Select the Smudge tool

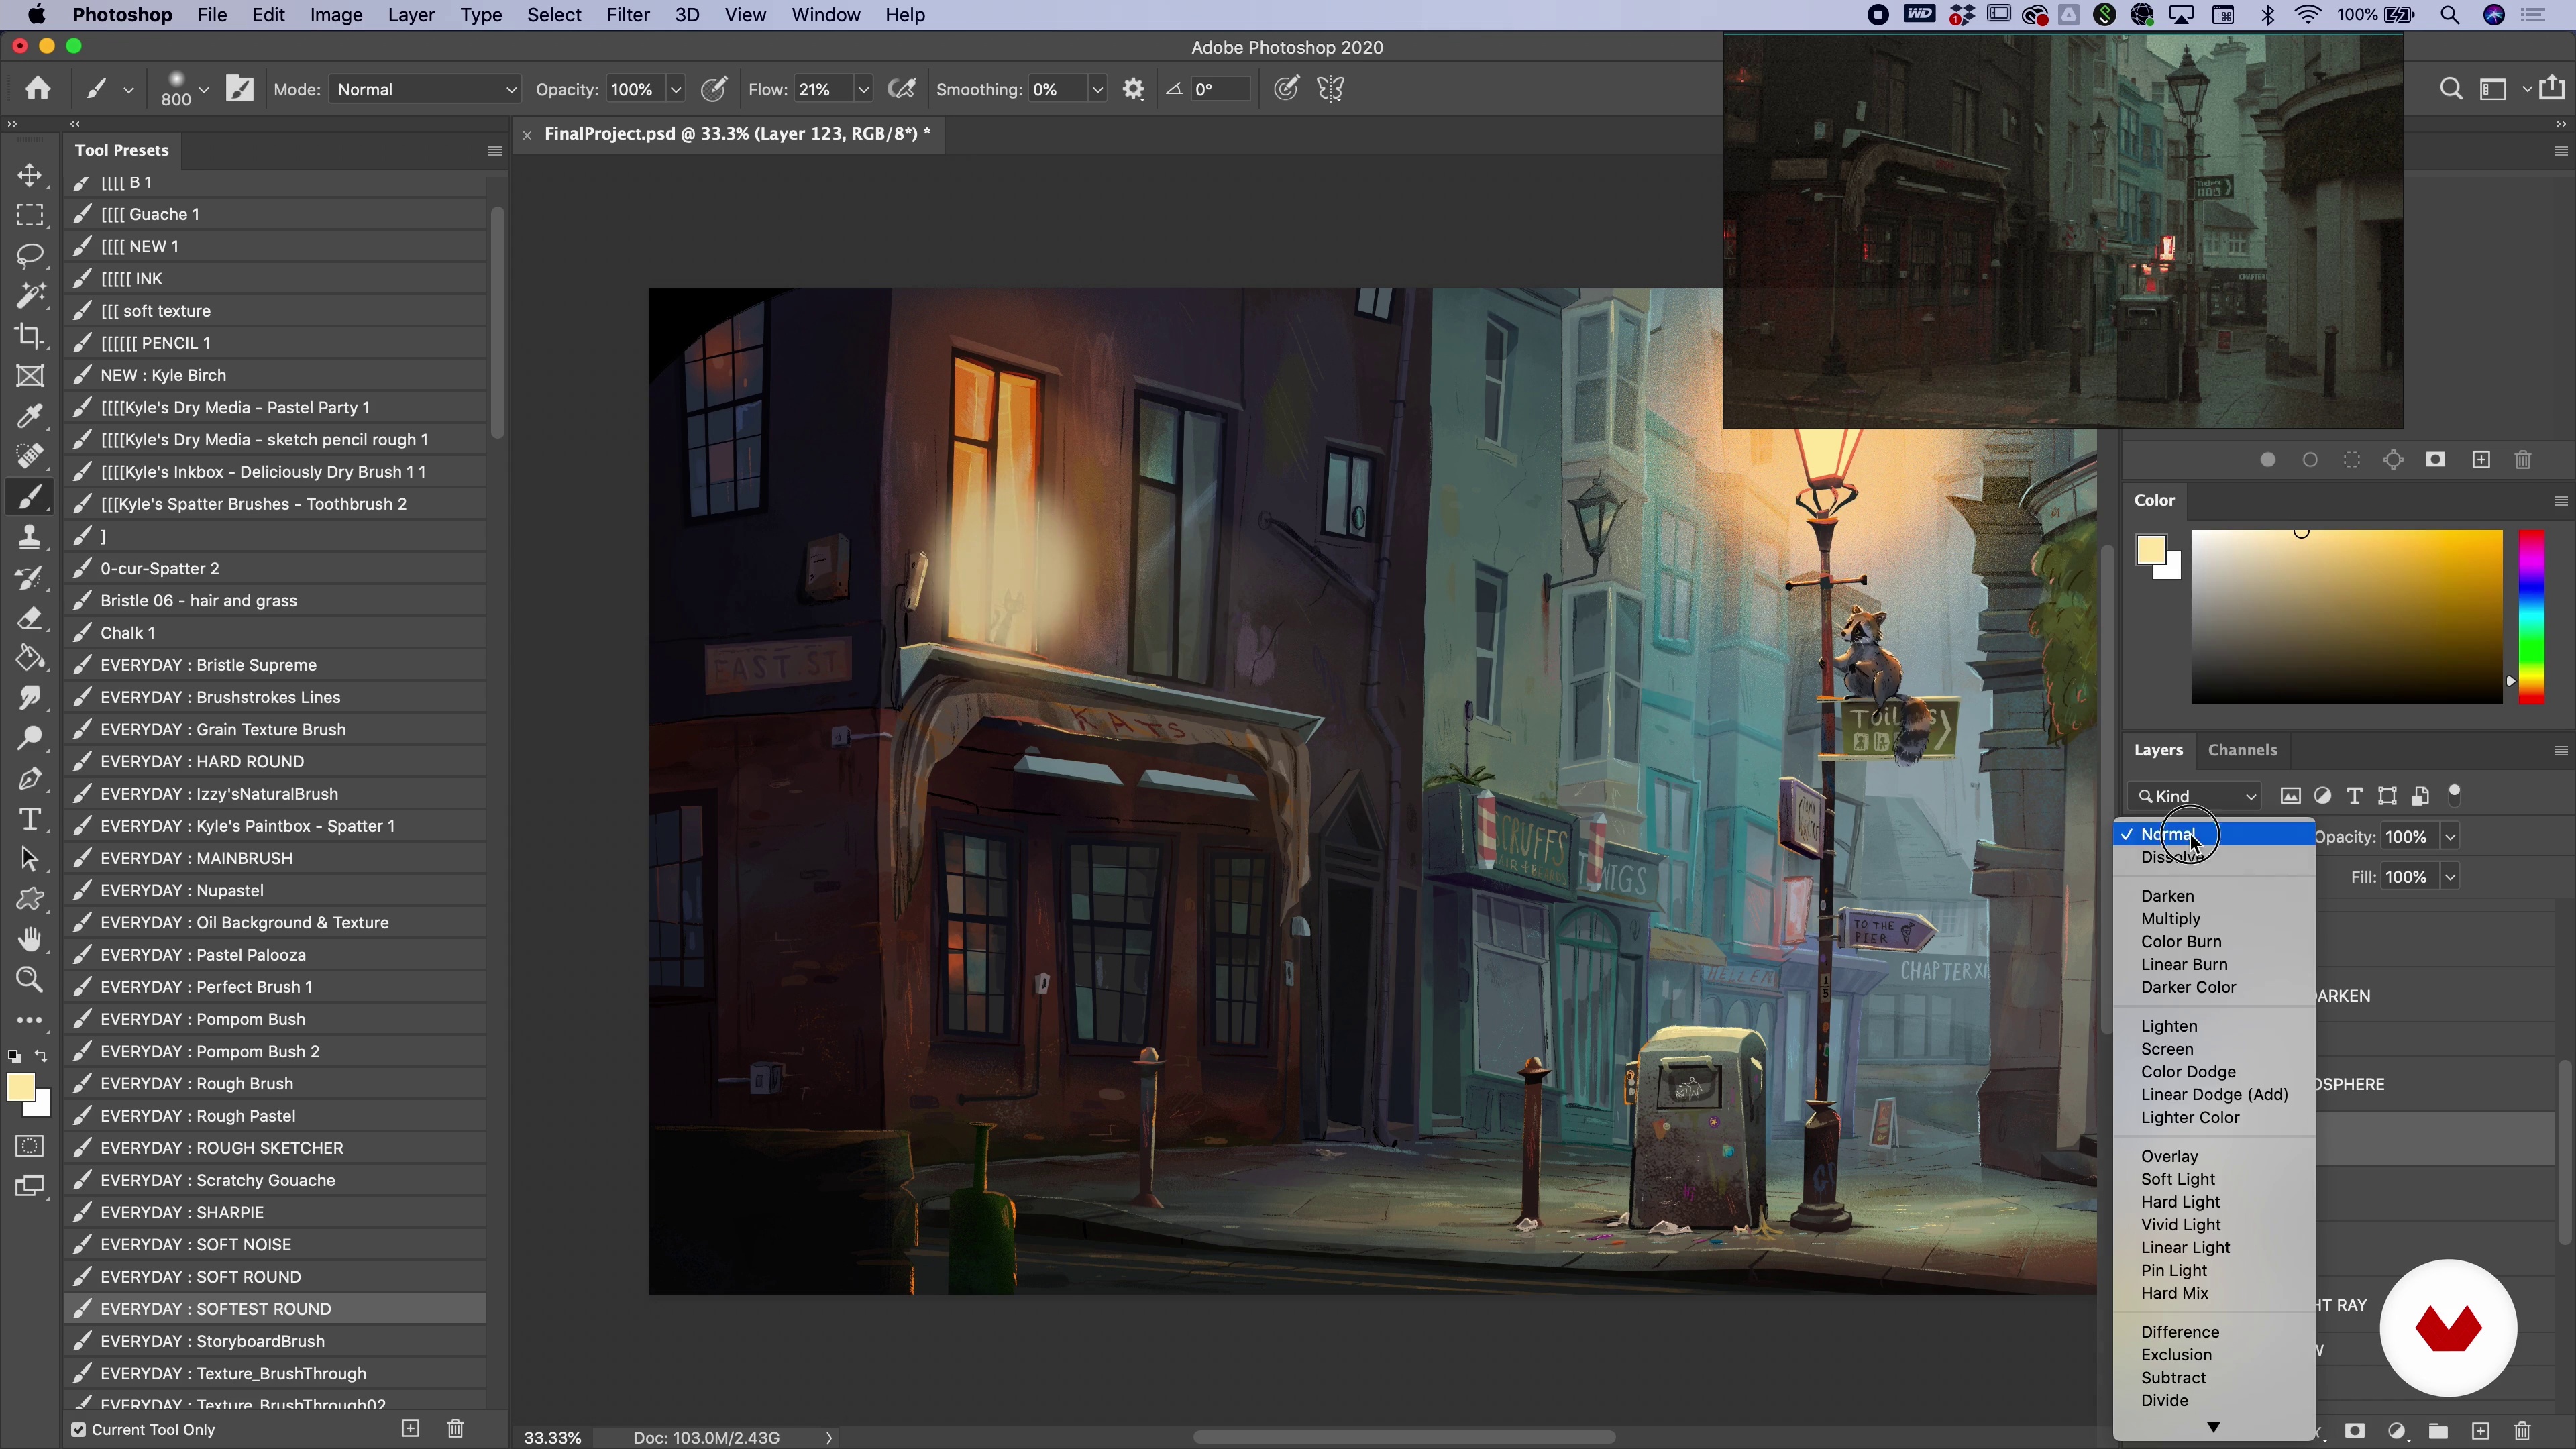coord(30,698)
